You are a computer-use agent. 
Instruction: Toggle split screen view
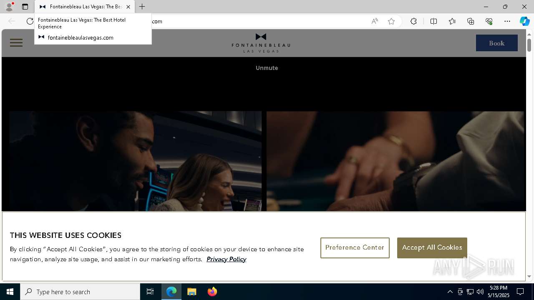pos(433,21)
